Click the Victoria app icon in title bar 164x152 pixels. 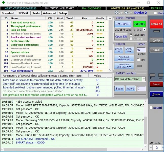3,3
